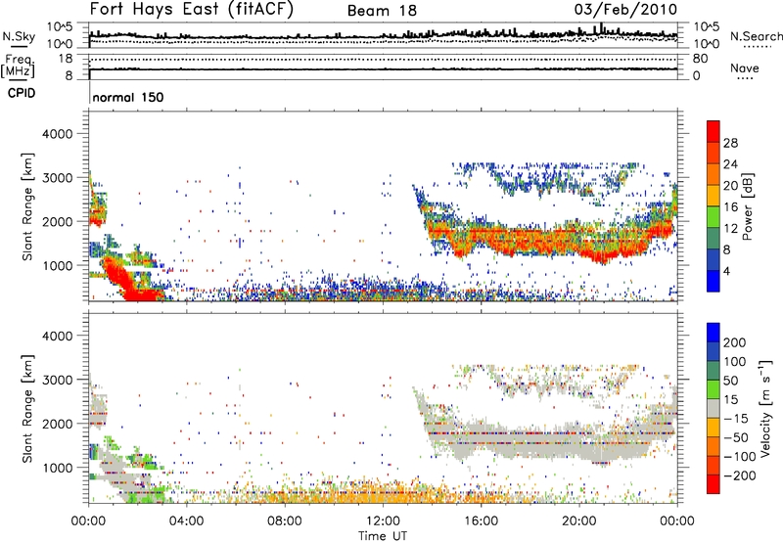Click the "Power [dB]" color bar title
Screen dimensions: 783x542
pyautogui.click(x=747, y=206)
